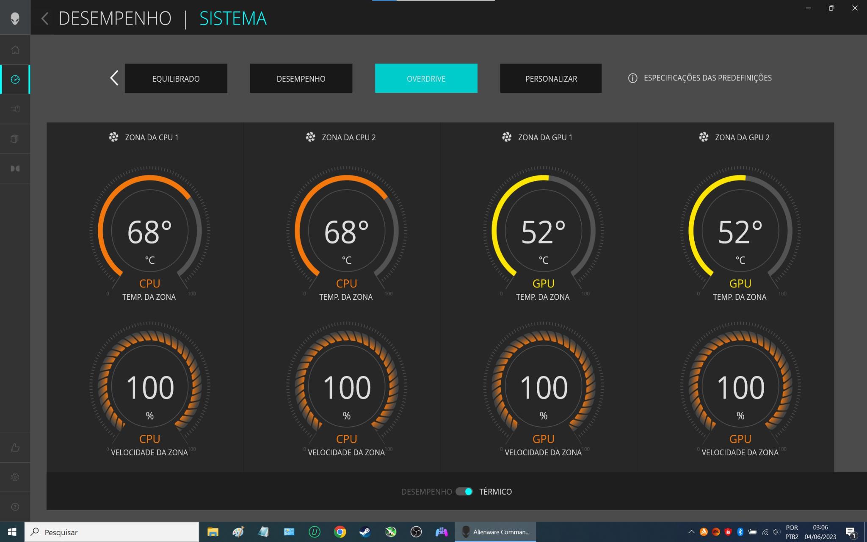Click the POR PTB2 language indicator
This screenshot has width=867, height=542.
pyautogui.click(x=792, y=532)
